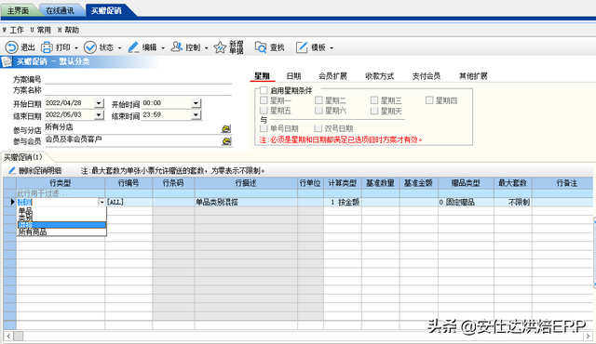Click the 方案名称 input field

coord(138,90)
